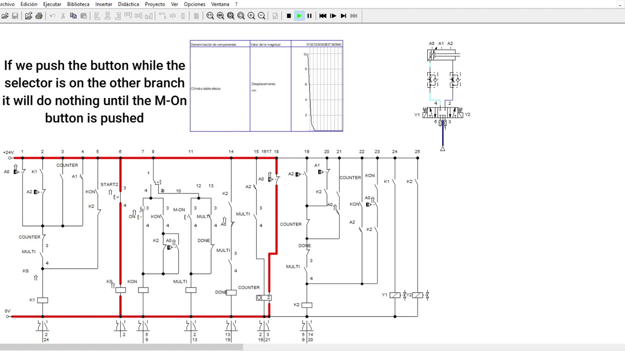Click the Print icon

coord(39,16)
